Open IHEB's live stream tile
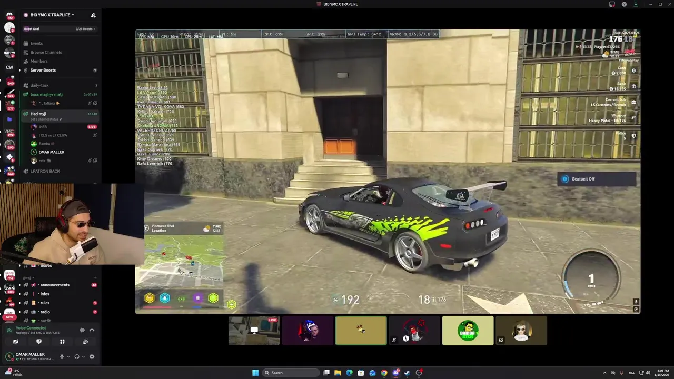Image resolution: width=674 pixels, height=379 pixels. pyautogui.click(x=254, y=331)
